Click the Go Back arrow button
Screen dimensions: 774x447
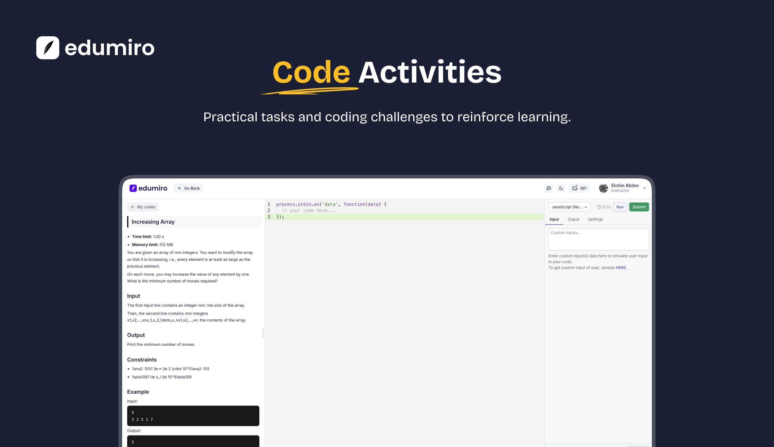coord(188,188)
